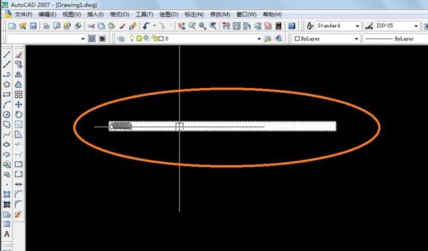Select the Polygon tool
Viewport: 428px width, 251px height.
7,84
